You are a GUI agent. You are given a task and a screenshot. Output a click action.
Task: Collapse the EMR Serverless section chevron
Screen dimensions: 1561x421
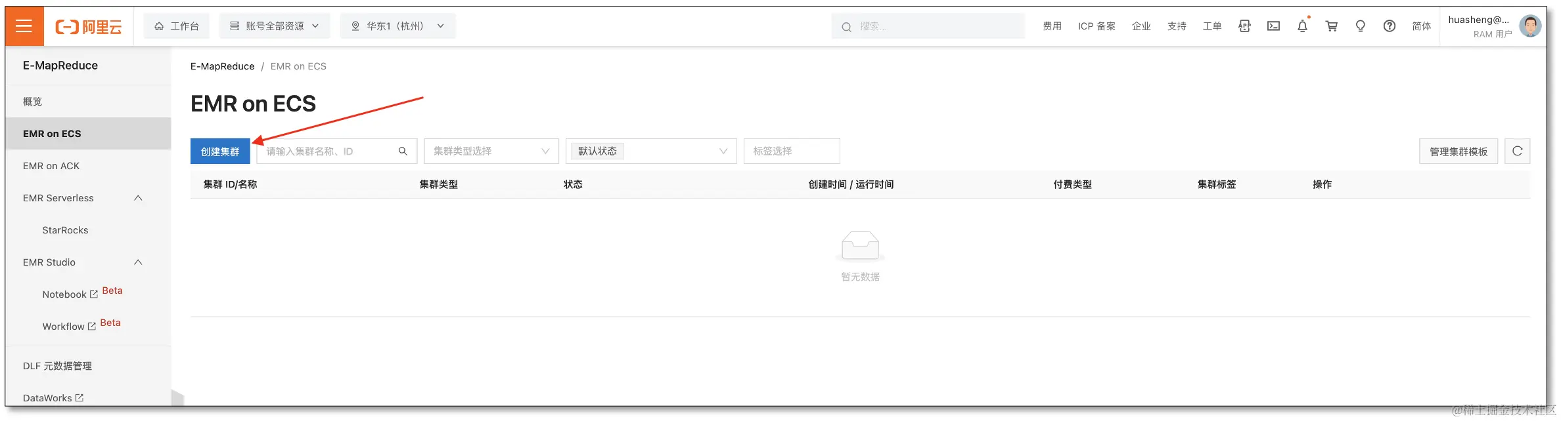click(x=138, y=198)
